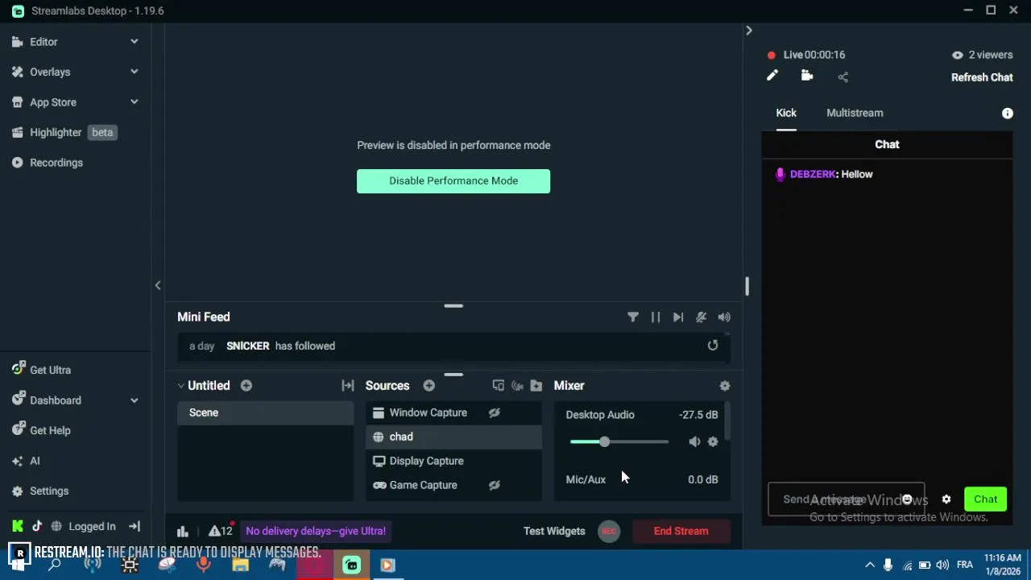The height and width of the screenshot is (580, 1031).
Task: Open the Highlighter beta page
Action: [x=64, y=132]
